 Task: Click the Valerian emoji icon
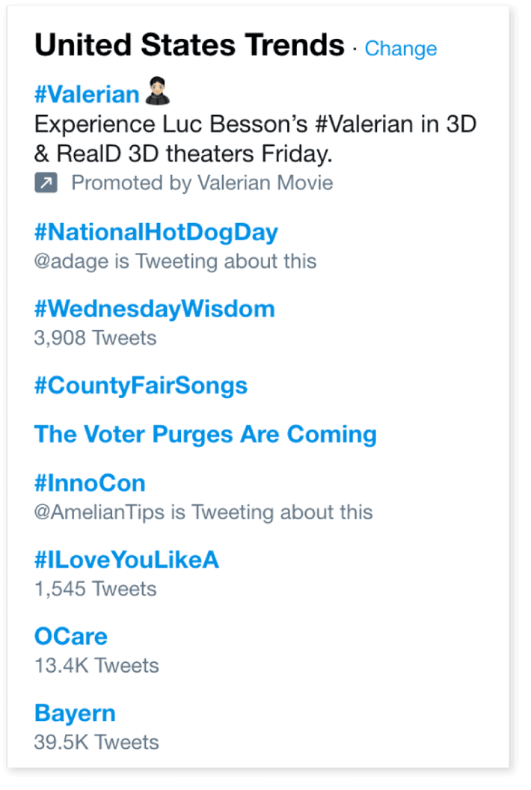pos(158,93)
